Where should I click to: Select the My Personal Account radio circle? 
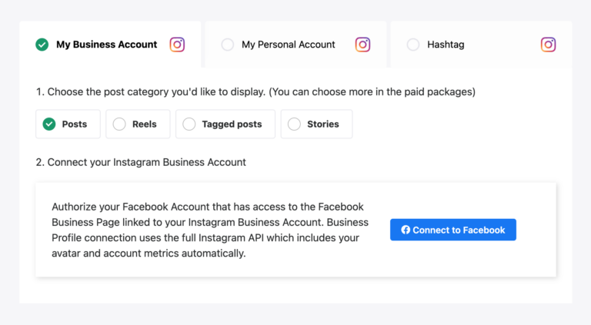228,45
